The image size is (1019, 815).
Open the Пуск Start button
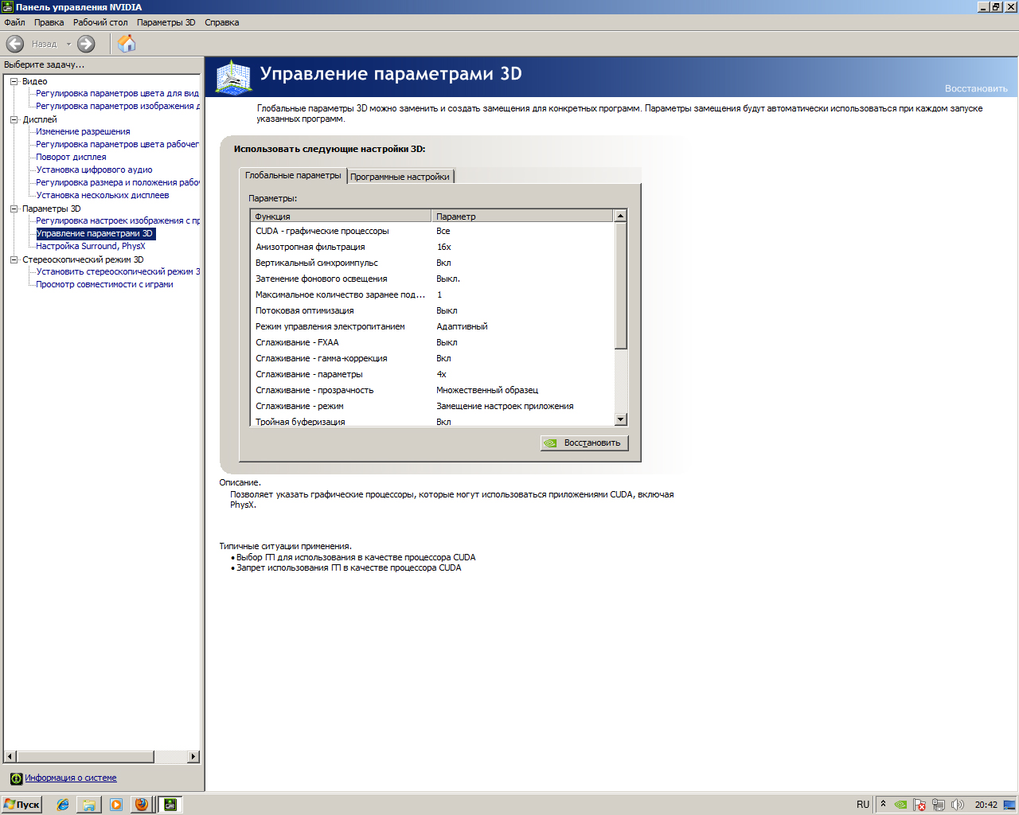pos(21,805)
